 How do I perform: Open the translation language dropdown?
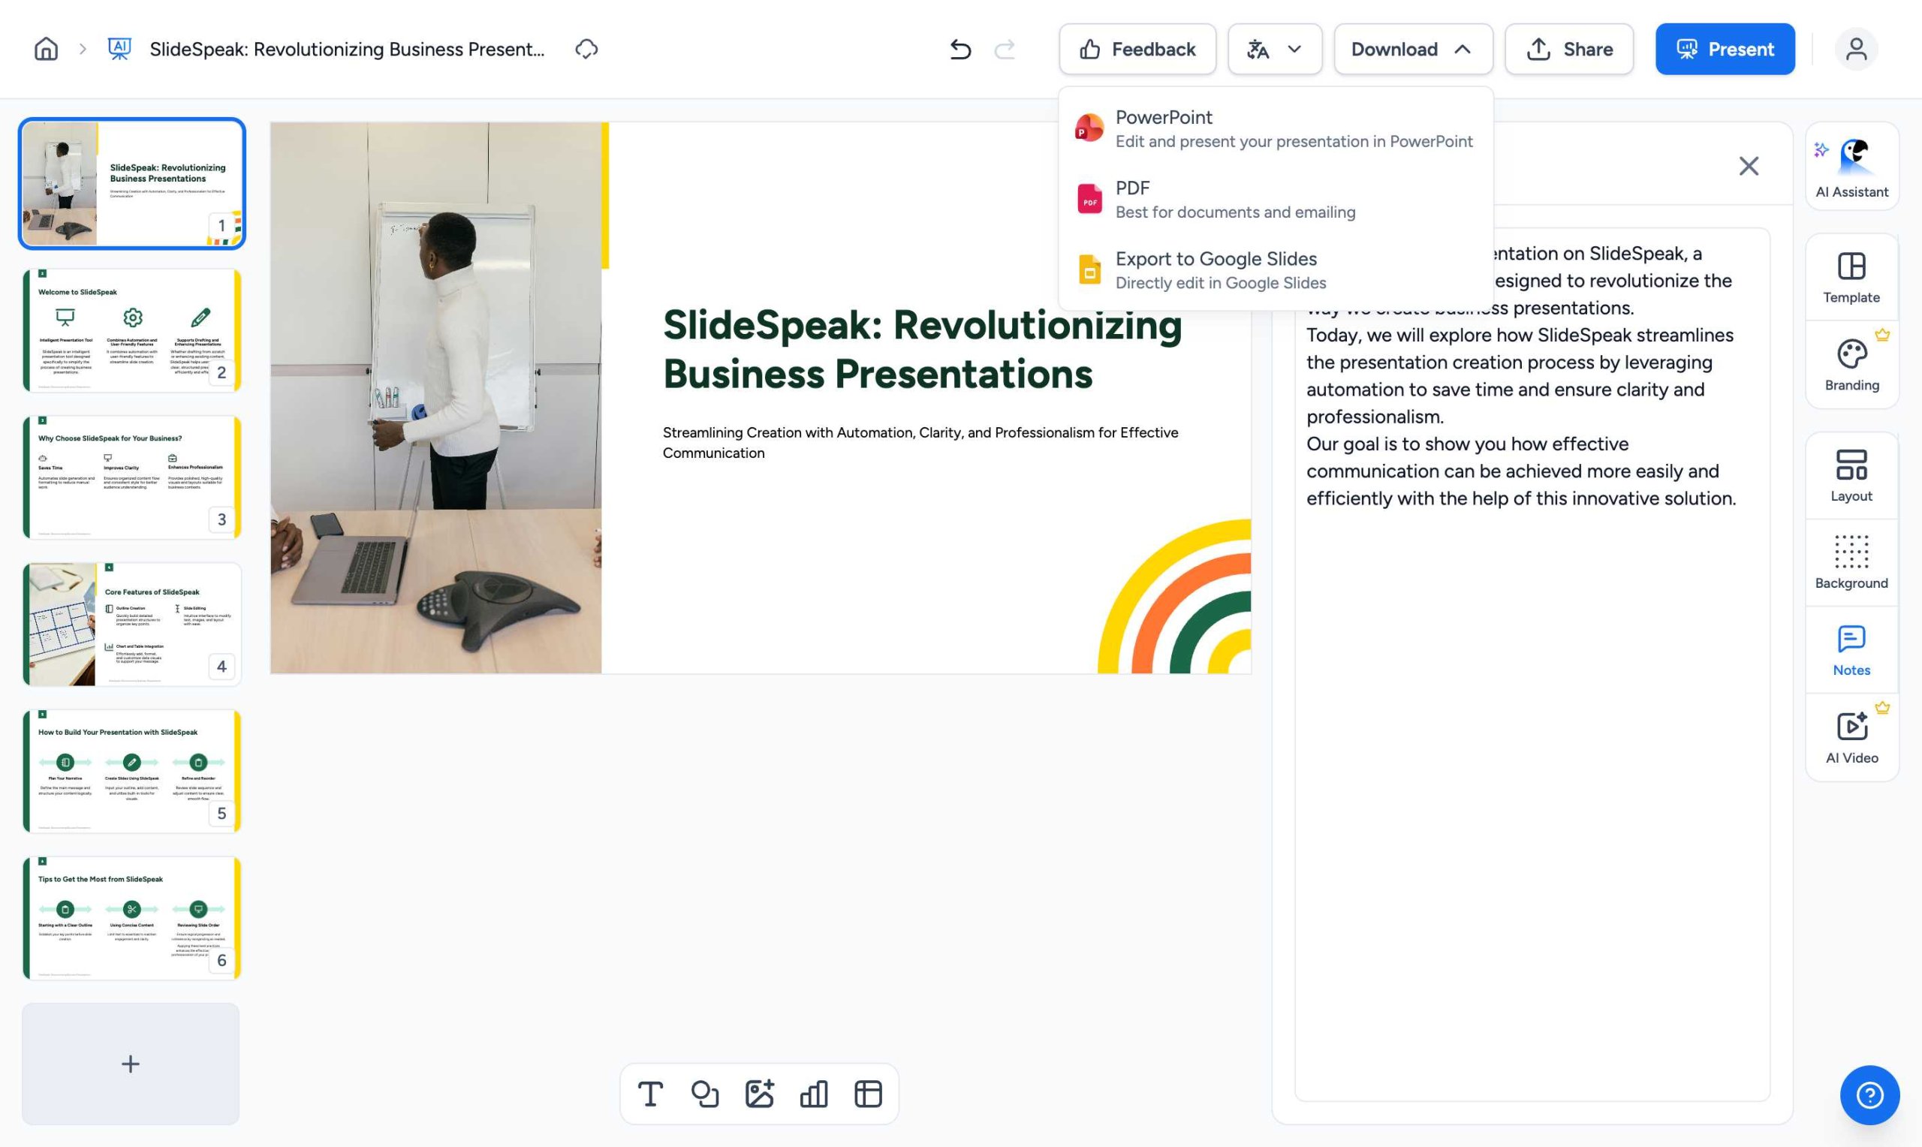point(1274,49)
